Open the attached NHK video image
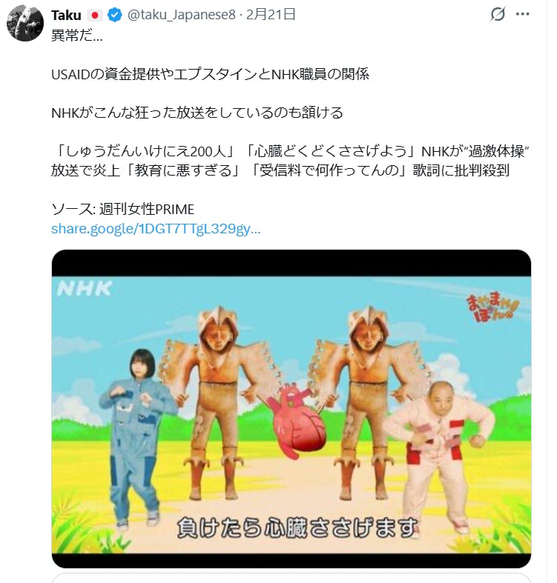557x583 pixels. coord(291,409)
